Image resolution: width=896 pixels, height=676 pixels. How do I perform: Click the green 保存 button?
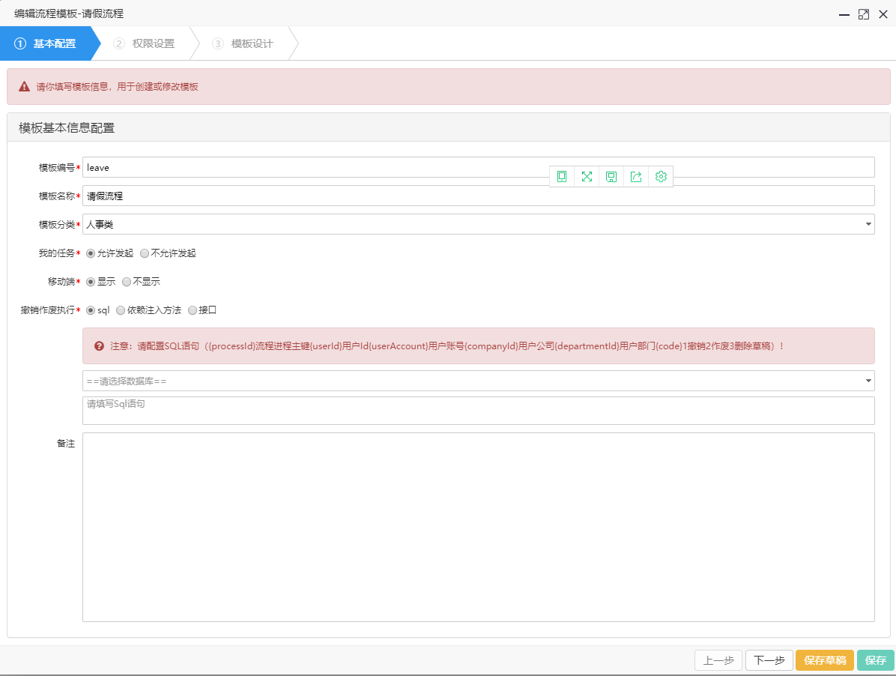click(x=876, y=660)
